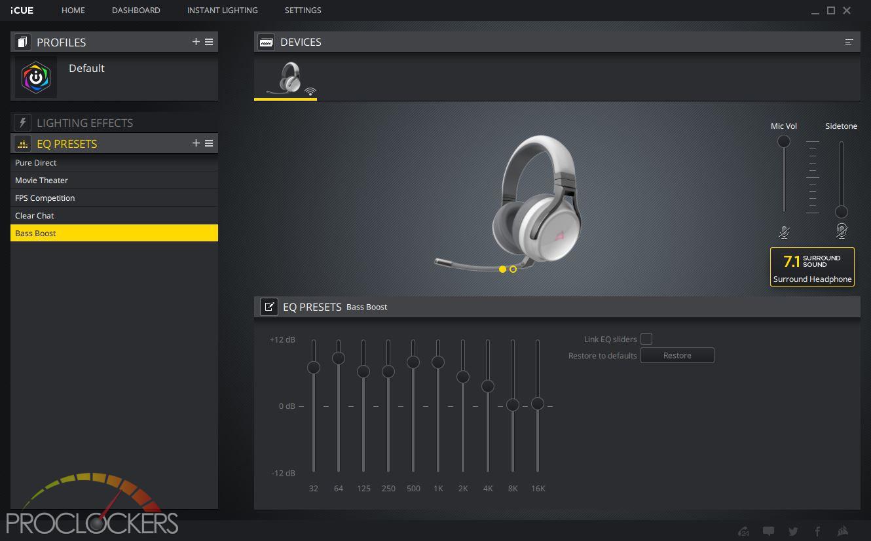This screenshot has width=871, height=541.
Task: Select the headset device thumbnail
Action: coord(286,79)
